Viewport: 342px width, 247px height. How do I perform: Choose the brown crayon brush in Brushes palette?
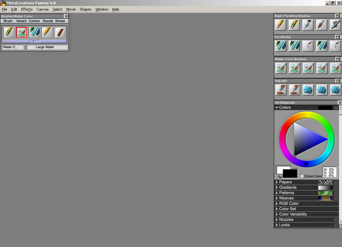click(60, 33)
